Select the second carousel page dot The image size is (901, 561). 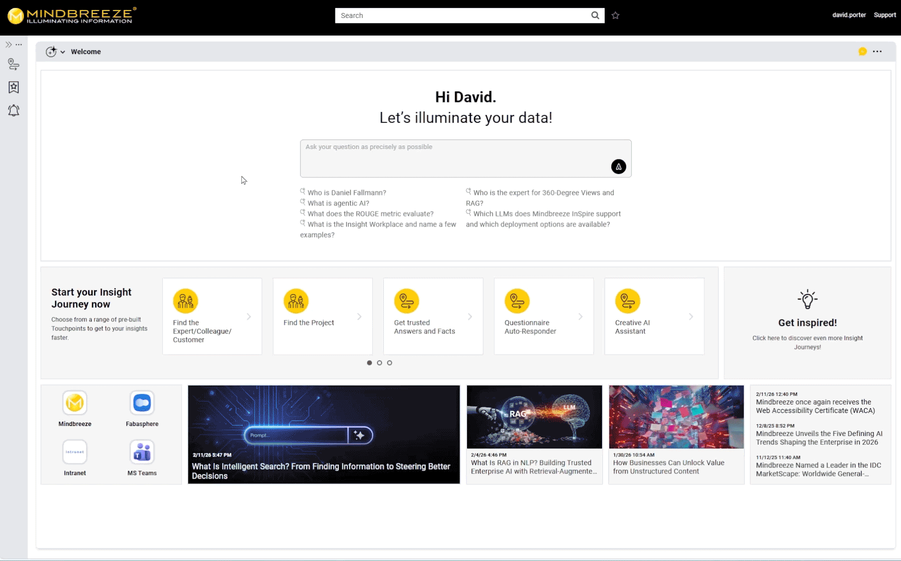[379, 363]
